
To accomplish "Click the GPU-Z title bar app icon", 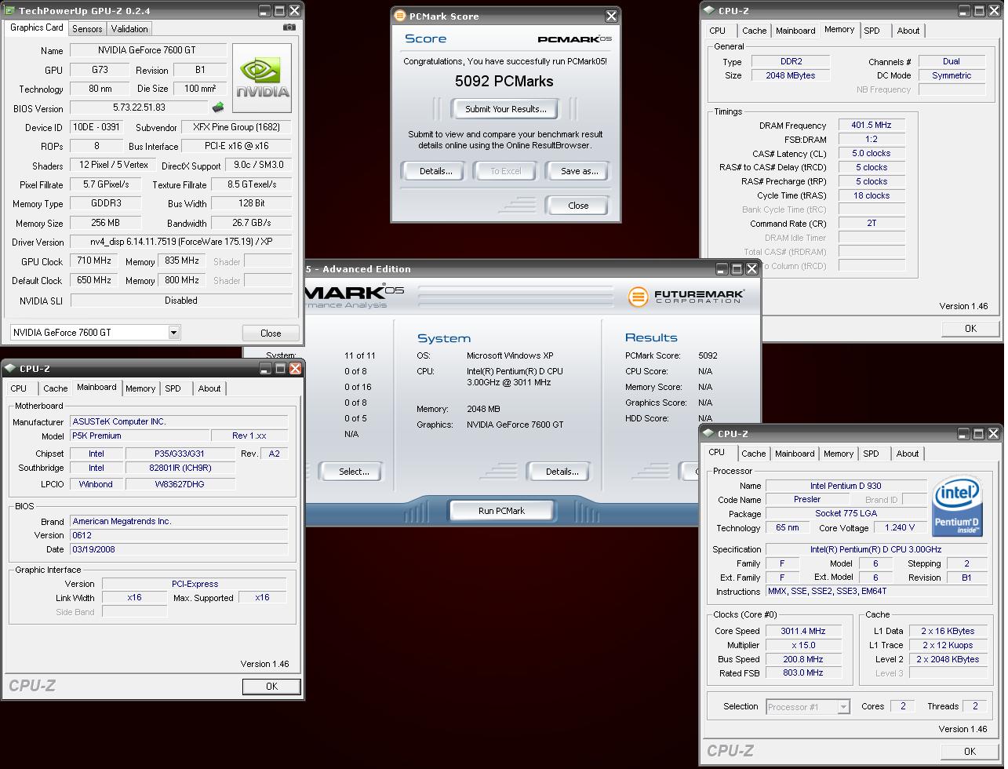I will [10, 11].
